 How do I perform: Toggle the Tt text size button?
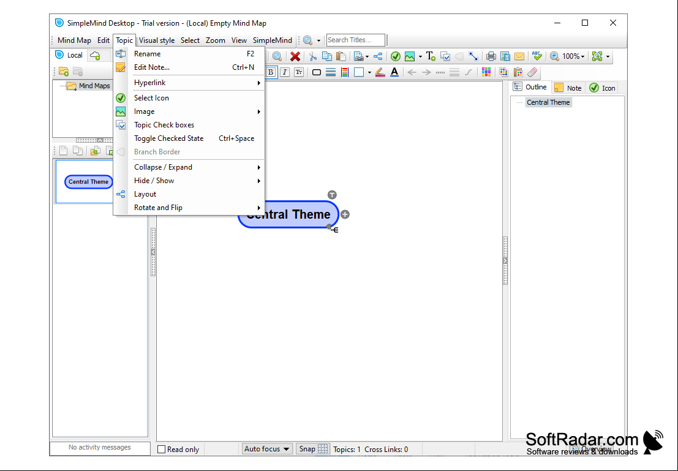point(299,72)
